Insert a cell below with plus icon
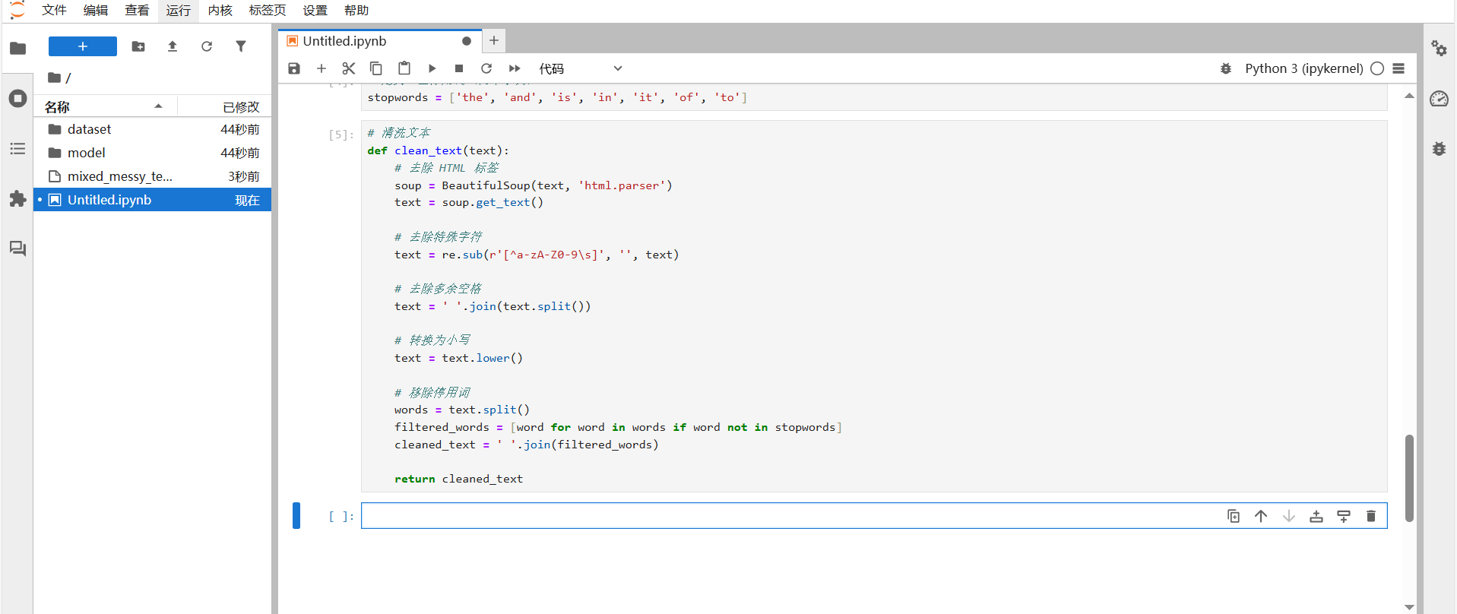 pos(321,68)
